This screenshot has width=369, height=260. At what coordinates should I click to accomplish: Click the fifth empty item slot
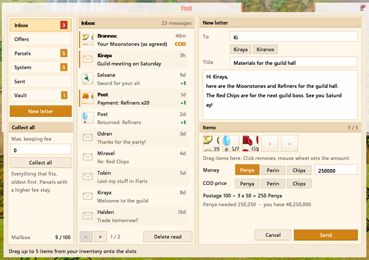point(290,143)
